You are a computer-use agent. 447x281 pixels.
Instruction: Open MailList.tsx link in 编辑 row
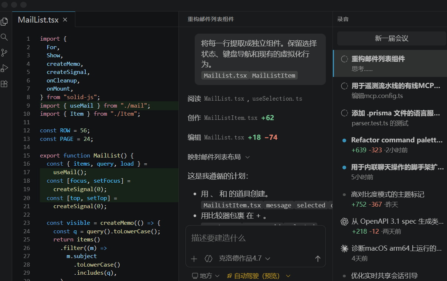tap(224, 138)
